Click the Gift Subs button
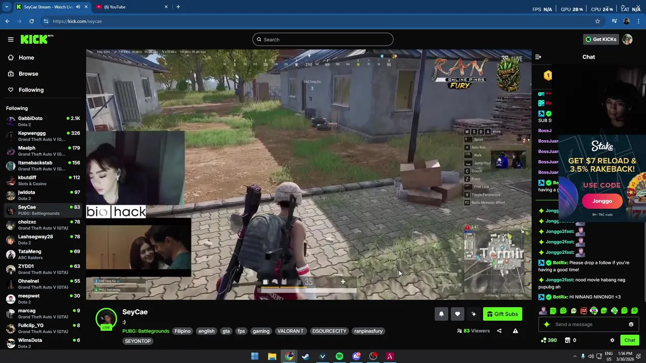 point(502,314)
